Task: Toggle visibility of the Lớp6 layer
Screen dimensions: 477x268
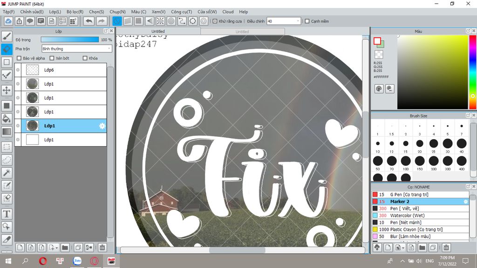Action: point(18,70)
